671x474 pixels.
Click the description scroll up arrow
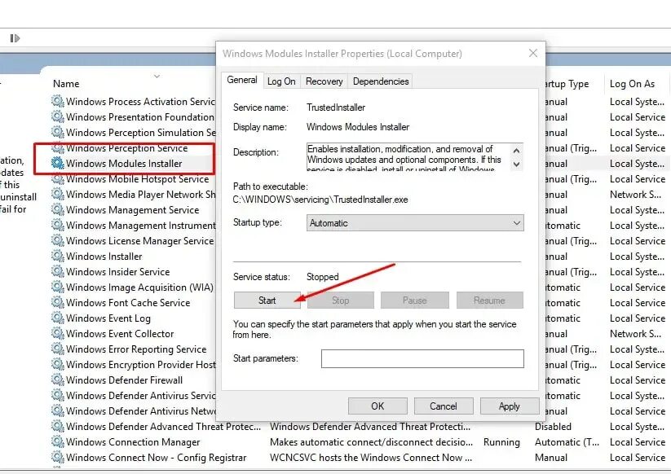pyautogui.click(x=516, y=151)
